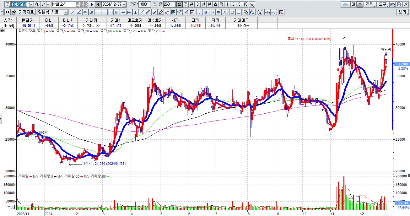The width and height of the screenshot is (410, 216).
Task: Open the 일본식 차트 chart type dropdown
Action: (66, 12)
